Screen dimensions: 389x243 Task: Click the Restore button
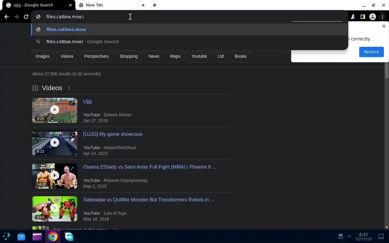(x=371, y=52)
